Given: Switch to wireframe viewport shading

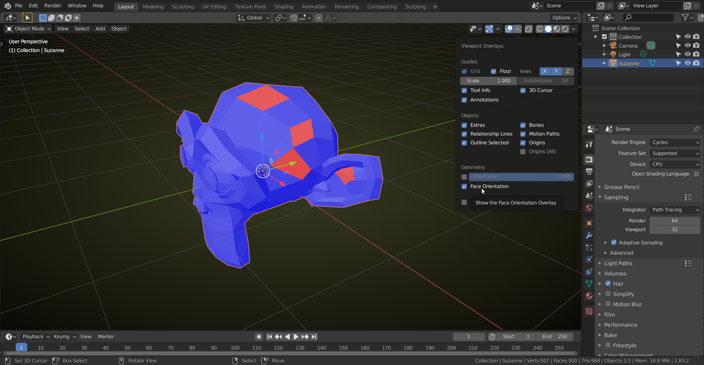Looking at the screenshot, I should pos(540,29).
